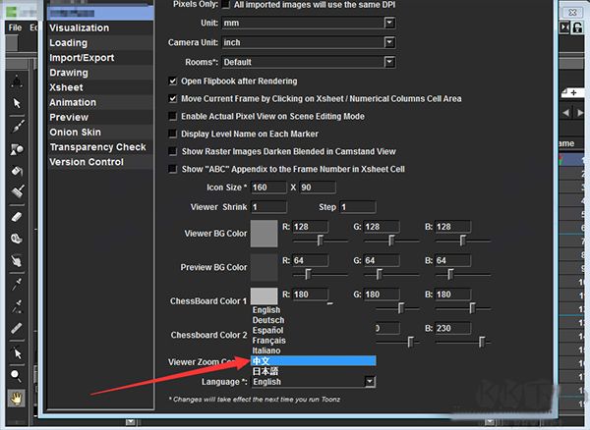Select the Fill bucket tool
The height and width of the screenshot is (430, 590).
pos(17,171)
